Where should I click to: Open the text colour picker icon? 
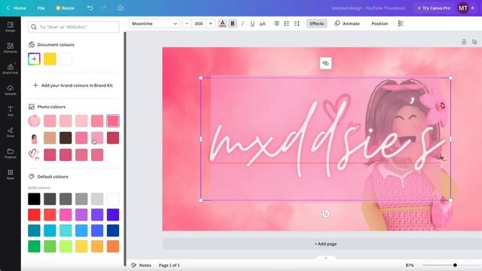222,23
